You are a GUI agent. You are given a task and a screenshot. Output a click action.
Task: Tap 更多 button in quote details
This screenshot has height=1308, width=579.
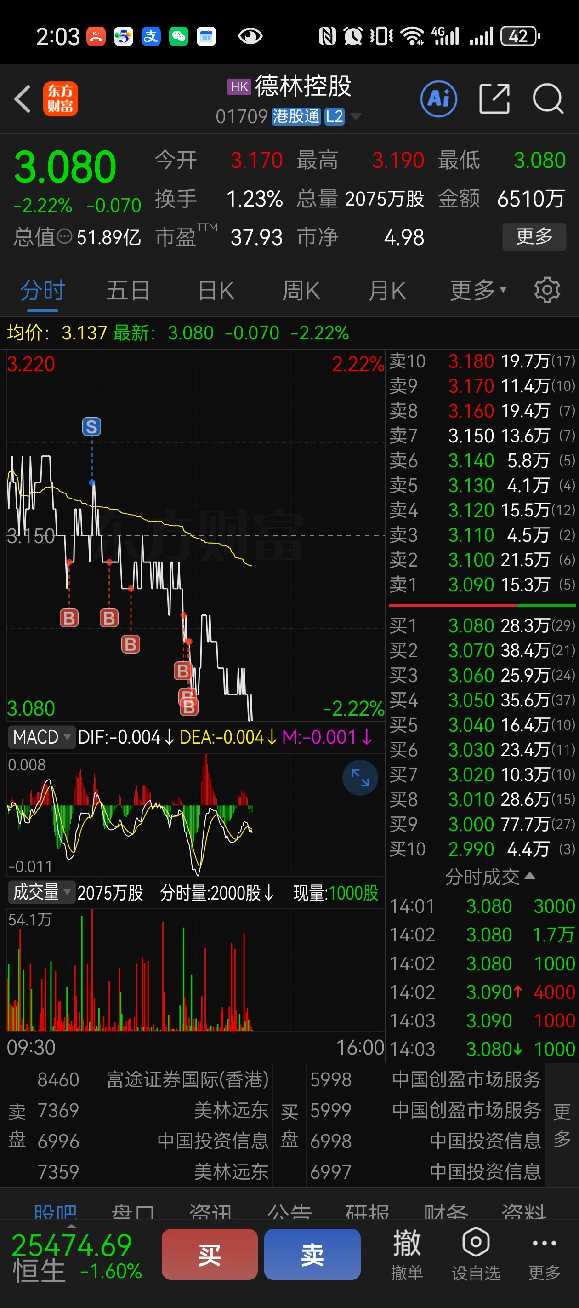534,236
